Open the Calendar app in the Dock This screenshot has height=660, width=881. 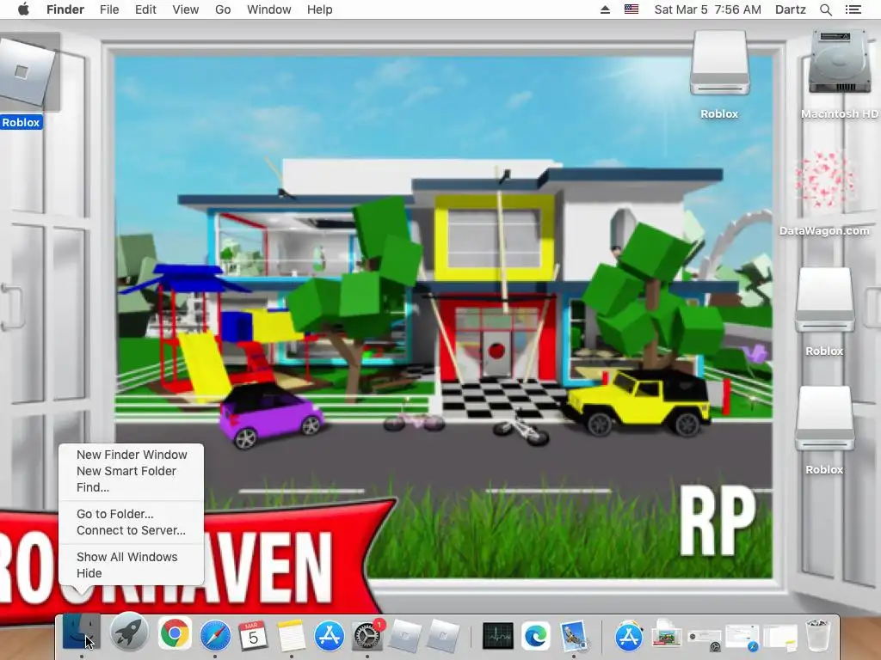click(253, 635)
